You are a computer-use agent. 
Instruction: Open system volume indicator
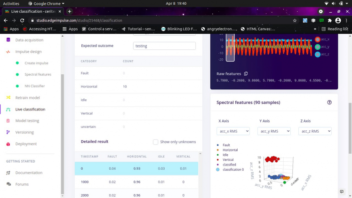[334, 3]
